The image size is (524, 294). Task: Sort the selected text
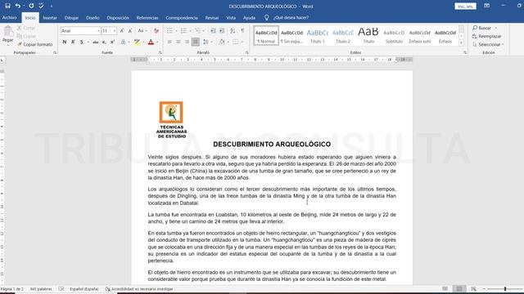(233, 31)
